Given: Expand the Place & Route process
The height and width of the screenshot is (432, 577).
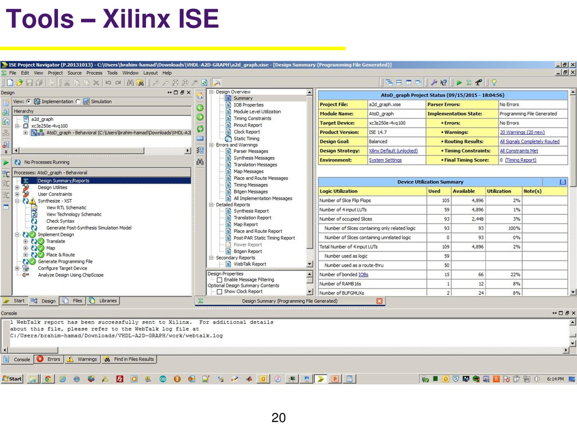Looking at the screenshot, I should [x=25, y=255].
